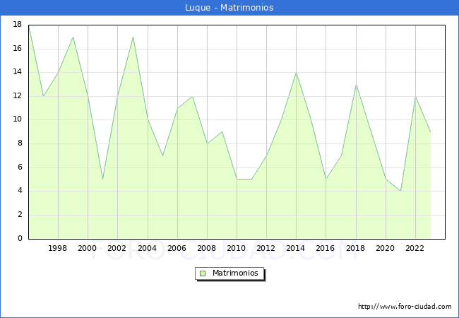Click the 10 y-axis label
This screenshot has height=318, width=459.
(x=18, y=119)
